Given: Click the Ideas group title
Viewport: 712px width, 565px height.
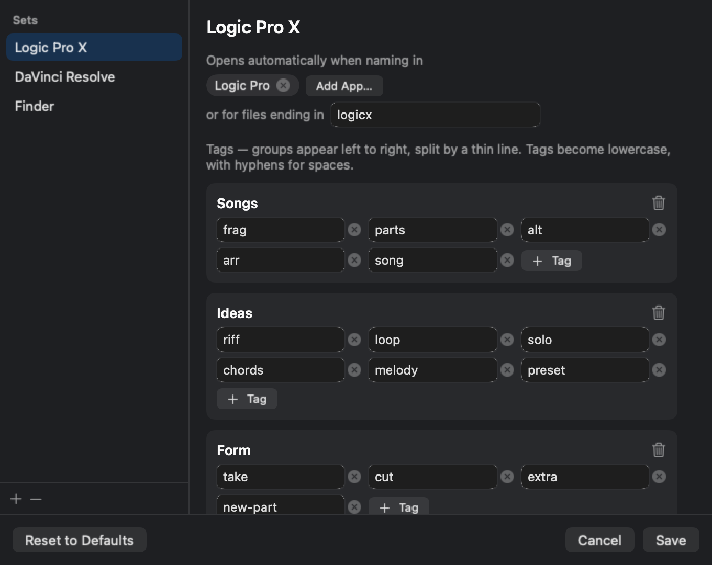Looking at the screenshot, I should [x=235, y=313].
